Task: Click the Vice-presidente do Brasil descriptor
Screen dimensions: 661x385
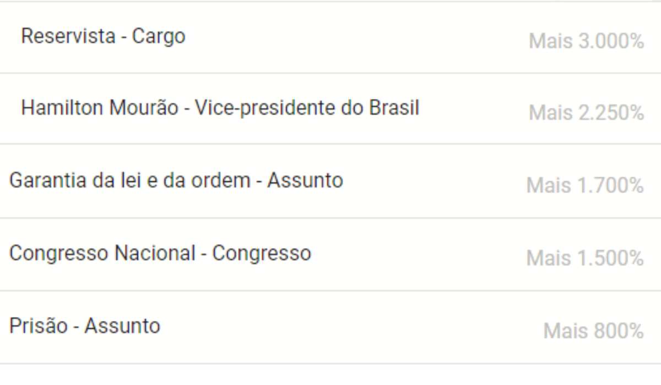Action: pyautogui.click(x=307, y=107)
